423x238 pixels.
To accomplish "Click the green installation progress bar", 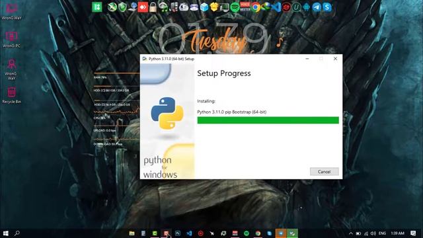I will [268, 120].
